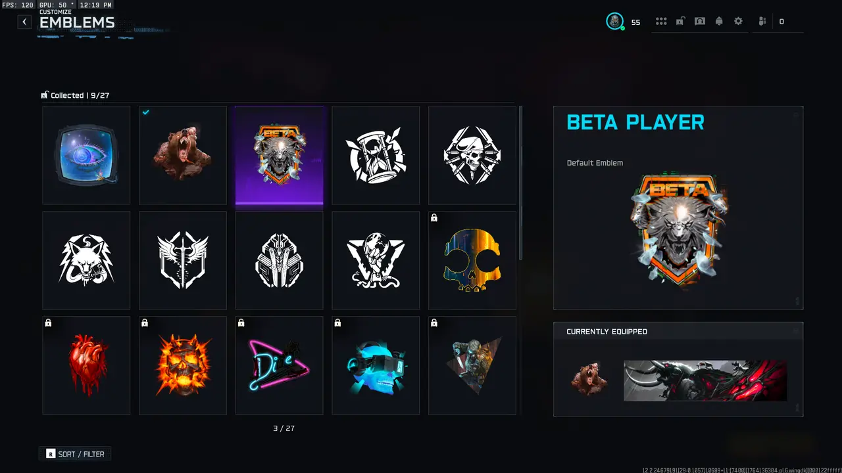Screen dimensions: 842x473
Task: Select the blue eye monitor emblem
Action: 86,155
